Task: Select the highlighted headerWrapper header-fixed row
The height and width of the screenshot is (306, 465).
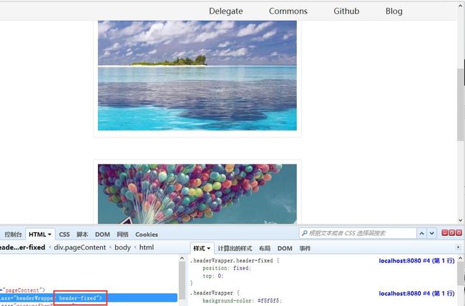Action: 89,298
